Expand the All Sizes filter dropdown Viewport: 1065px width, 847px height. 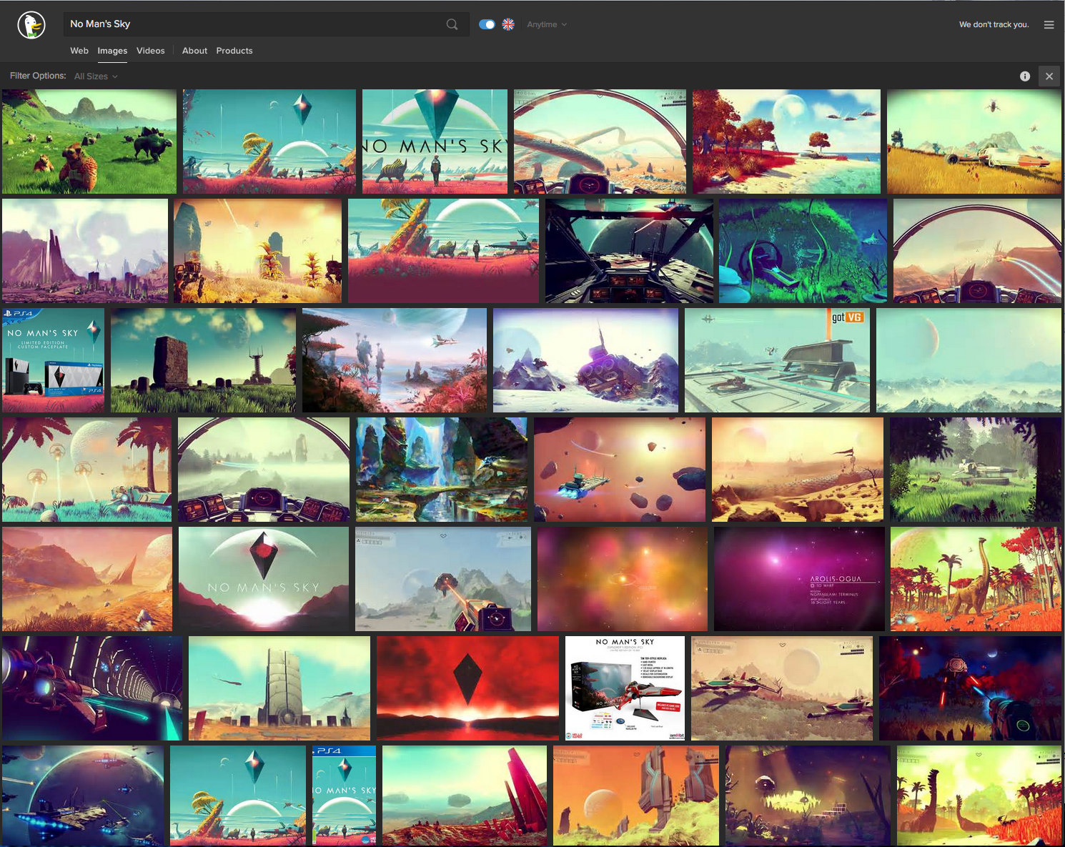(96, 76)
